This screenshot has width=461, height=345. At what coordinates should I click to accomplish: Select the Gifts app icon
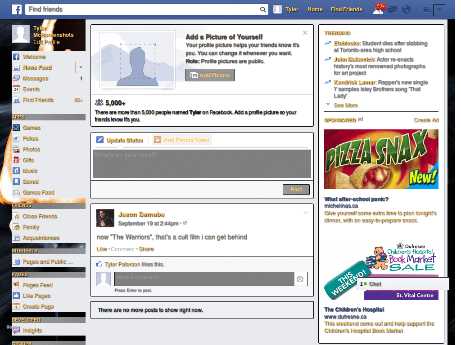[15, 160]
